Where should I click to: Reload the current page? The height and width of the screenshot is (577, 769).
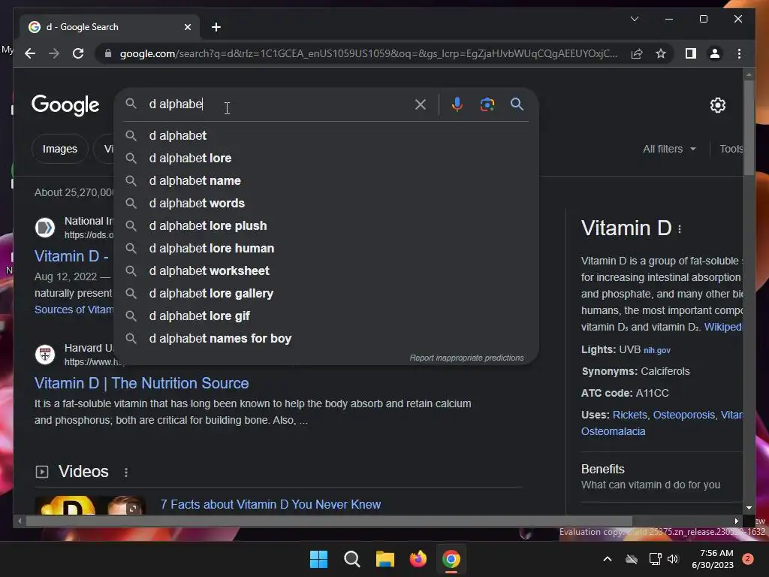(78, 53)
